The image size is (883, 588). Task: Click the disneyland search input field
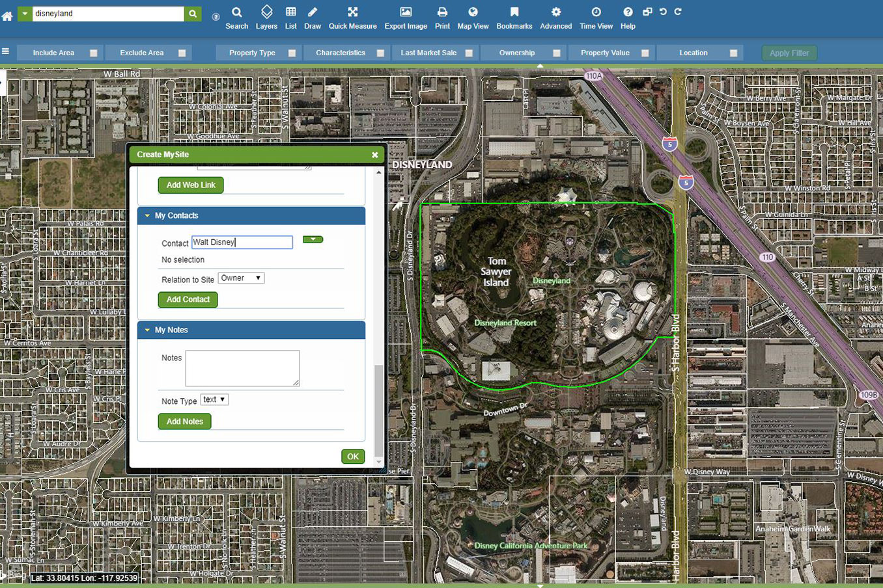108,14
